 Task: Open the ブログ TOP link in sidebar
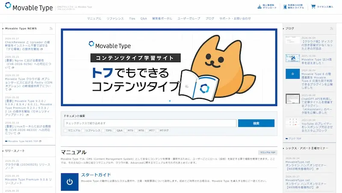(x=295, y=139)
